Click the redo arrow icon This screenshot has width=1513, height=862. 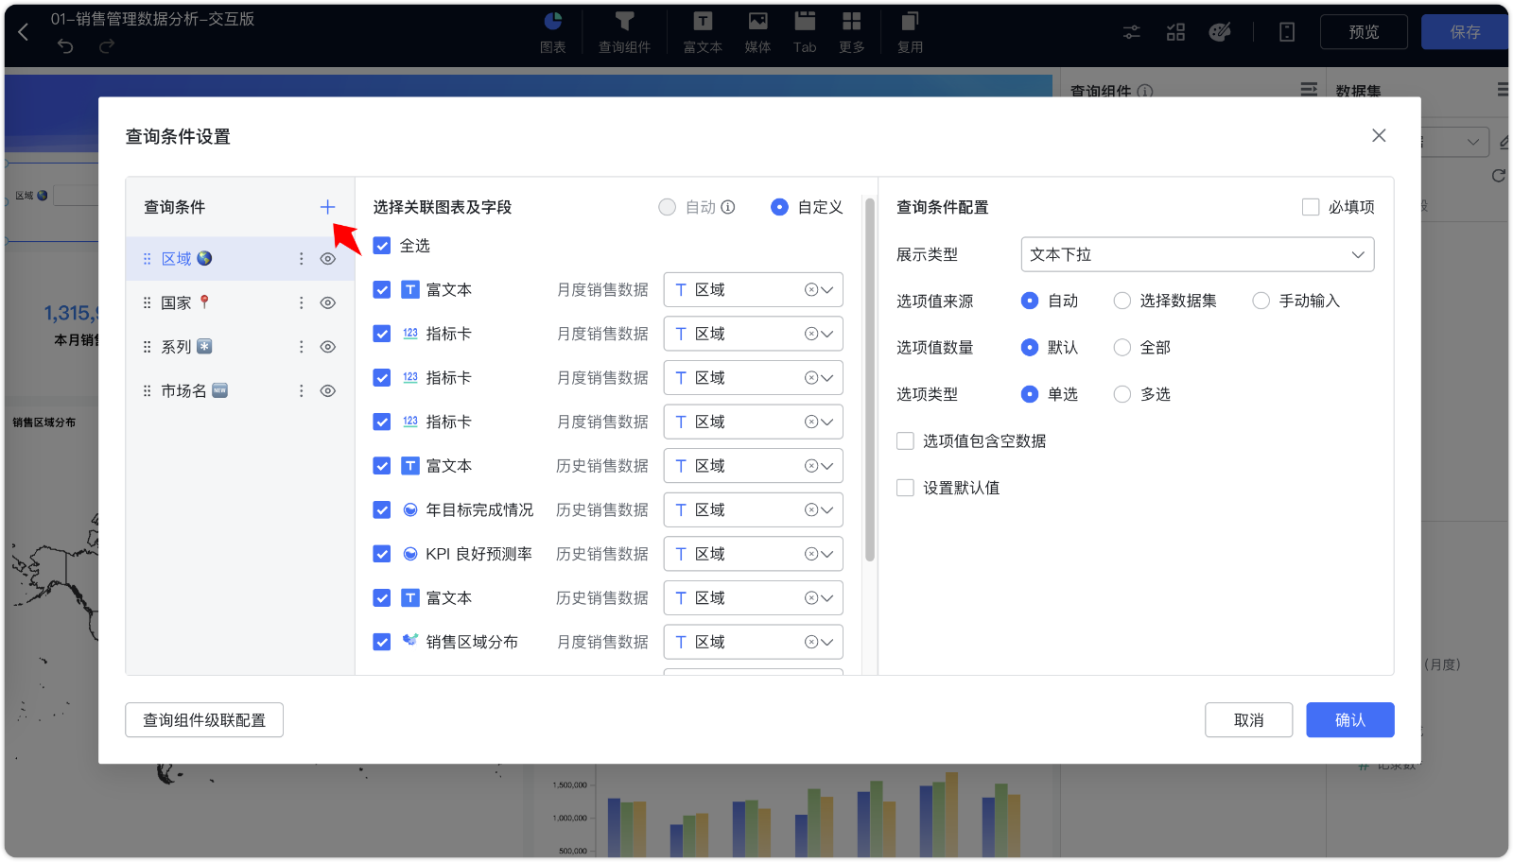107,46
